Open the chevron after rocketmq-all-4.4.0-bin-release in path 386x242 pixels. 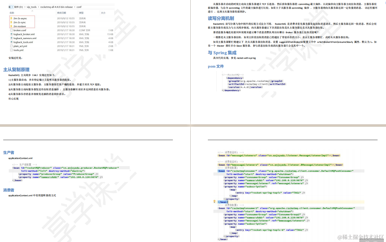[x=75, y=7]
